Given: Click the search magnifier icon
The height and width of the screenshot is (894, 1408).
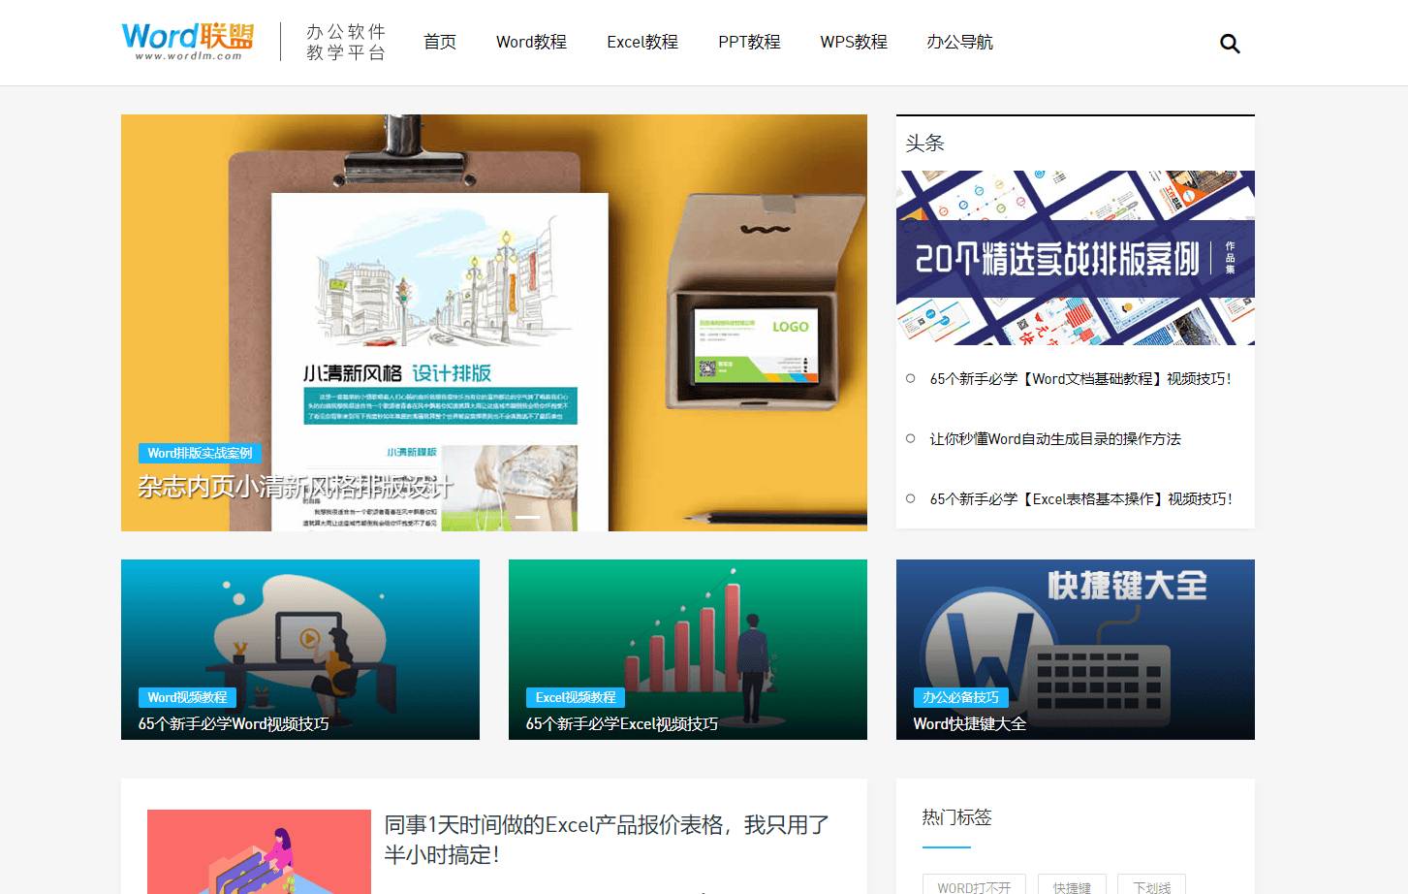Looking at the screenshot, I should pos(1229,44).
